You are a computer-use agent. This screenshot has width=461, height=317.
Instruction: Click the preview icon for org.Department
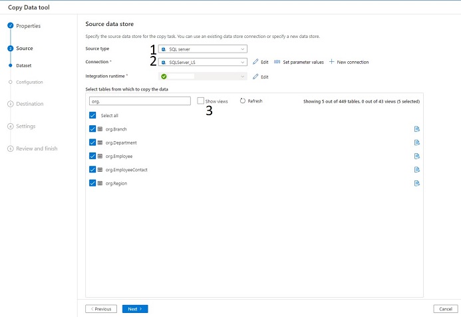point(417,143)
